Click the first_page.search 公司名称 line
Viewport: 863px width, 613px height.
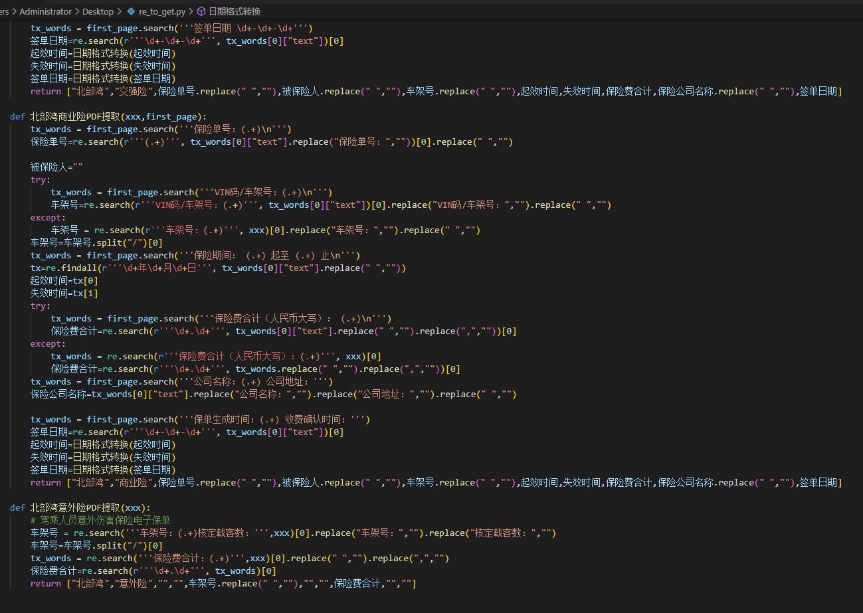[182, 381]
